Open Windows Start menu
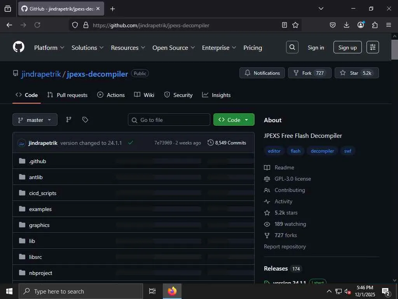This screenshot has height=299, width=398. [x=9, y=291]
